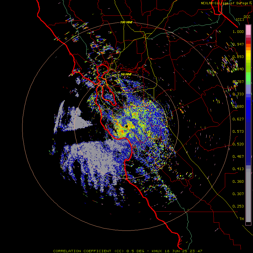This screenshot has width=253, height=253.
Task: Click the 0.787 color scale value
Action: (238, 82)
